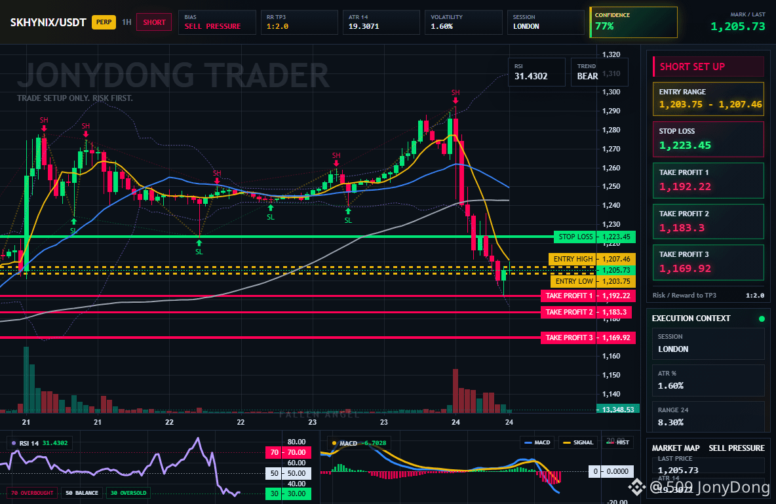
Task: Click the EXECUTION CONTEXT heading
Action: click(x=691, y=319)
